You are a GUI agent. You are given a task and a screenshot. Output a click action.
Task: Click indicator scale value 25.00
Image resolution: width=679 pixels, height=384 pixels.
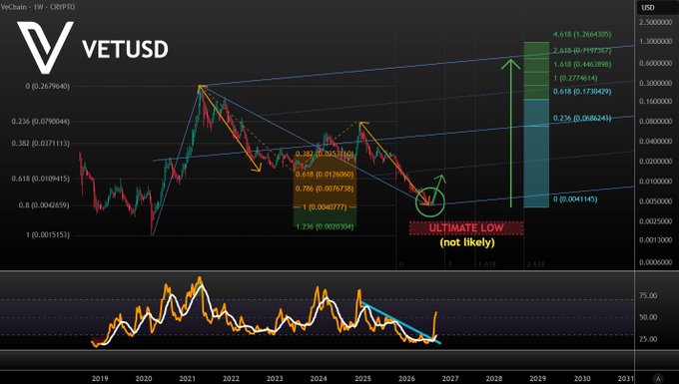pos(648,339)
